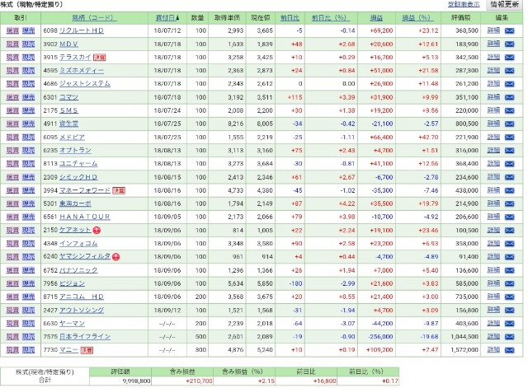Open 詳細 in the SMS row
The image size is (528, 388).
click(x=493, y=110)
